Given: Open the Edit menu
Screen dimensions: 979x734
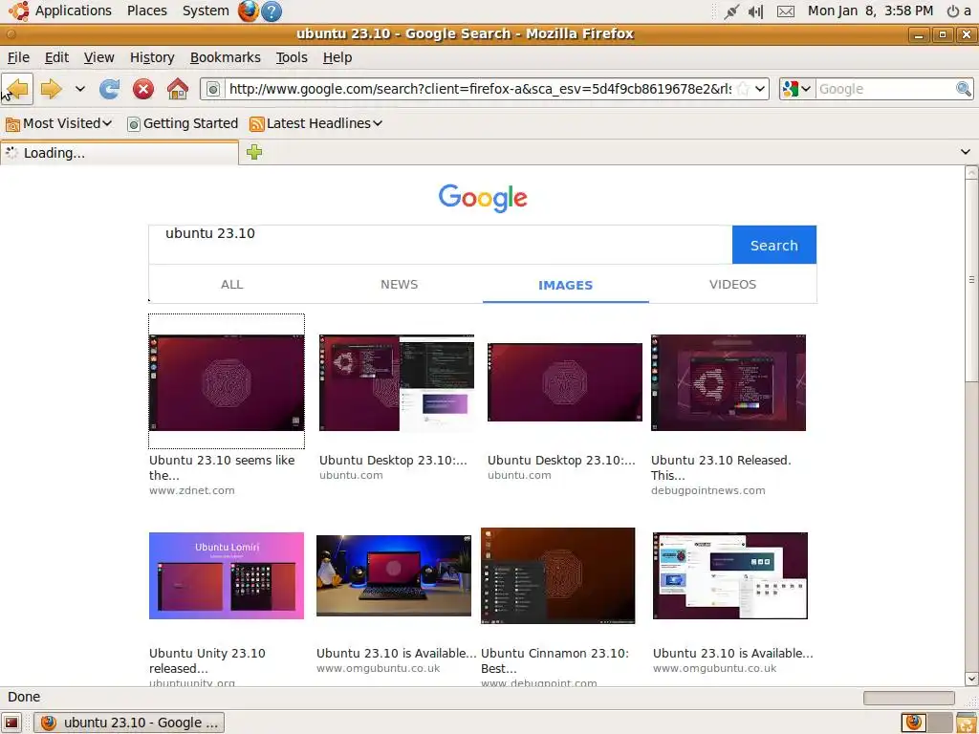Looking at the screenshot, I should click(x=56, y=57).
